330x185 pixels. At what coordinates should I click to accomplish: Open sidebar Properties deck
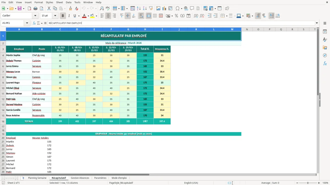[x=325, y=32]
